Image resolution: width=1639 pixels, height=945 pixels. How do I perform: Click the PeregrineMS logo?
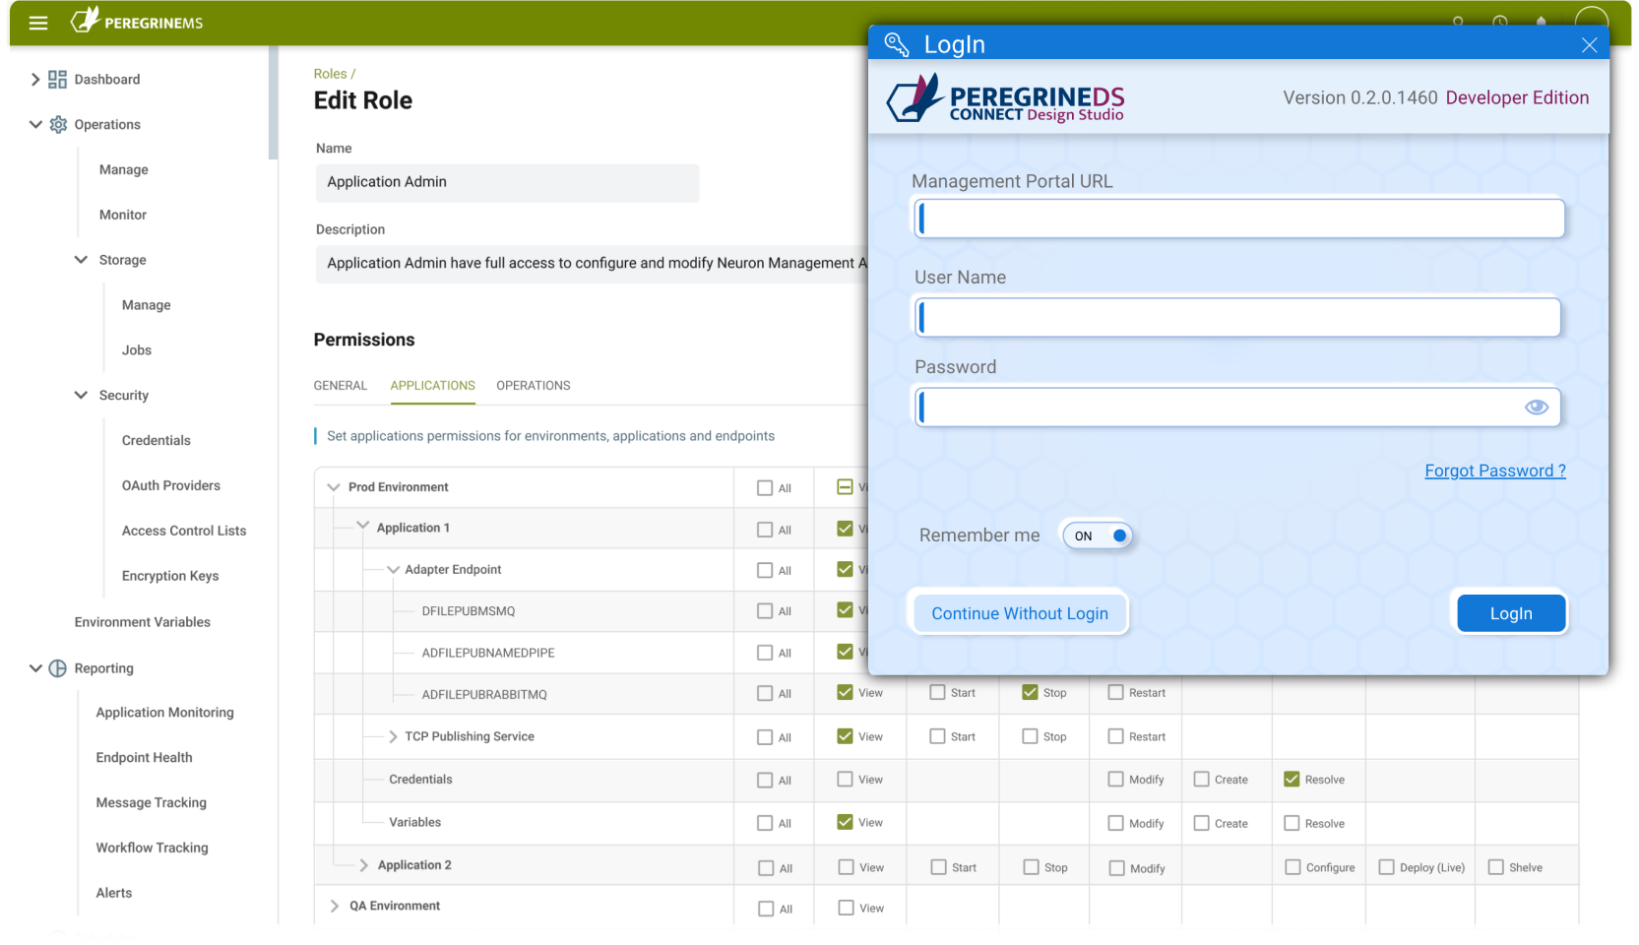[137, 21]
